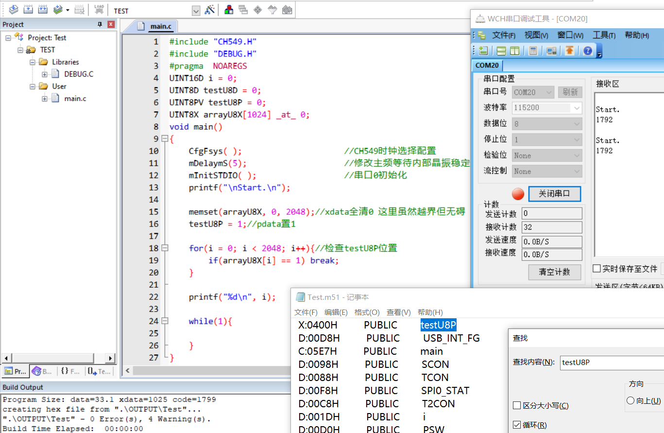
Task: Collapse the main function fold at line 9
Action: [x=165, y=139]
